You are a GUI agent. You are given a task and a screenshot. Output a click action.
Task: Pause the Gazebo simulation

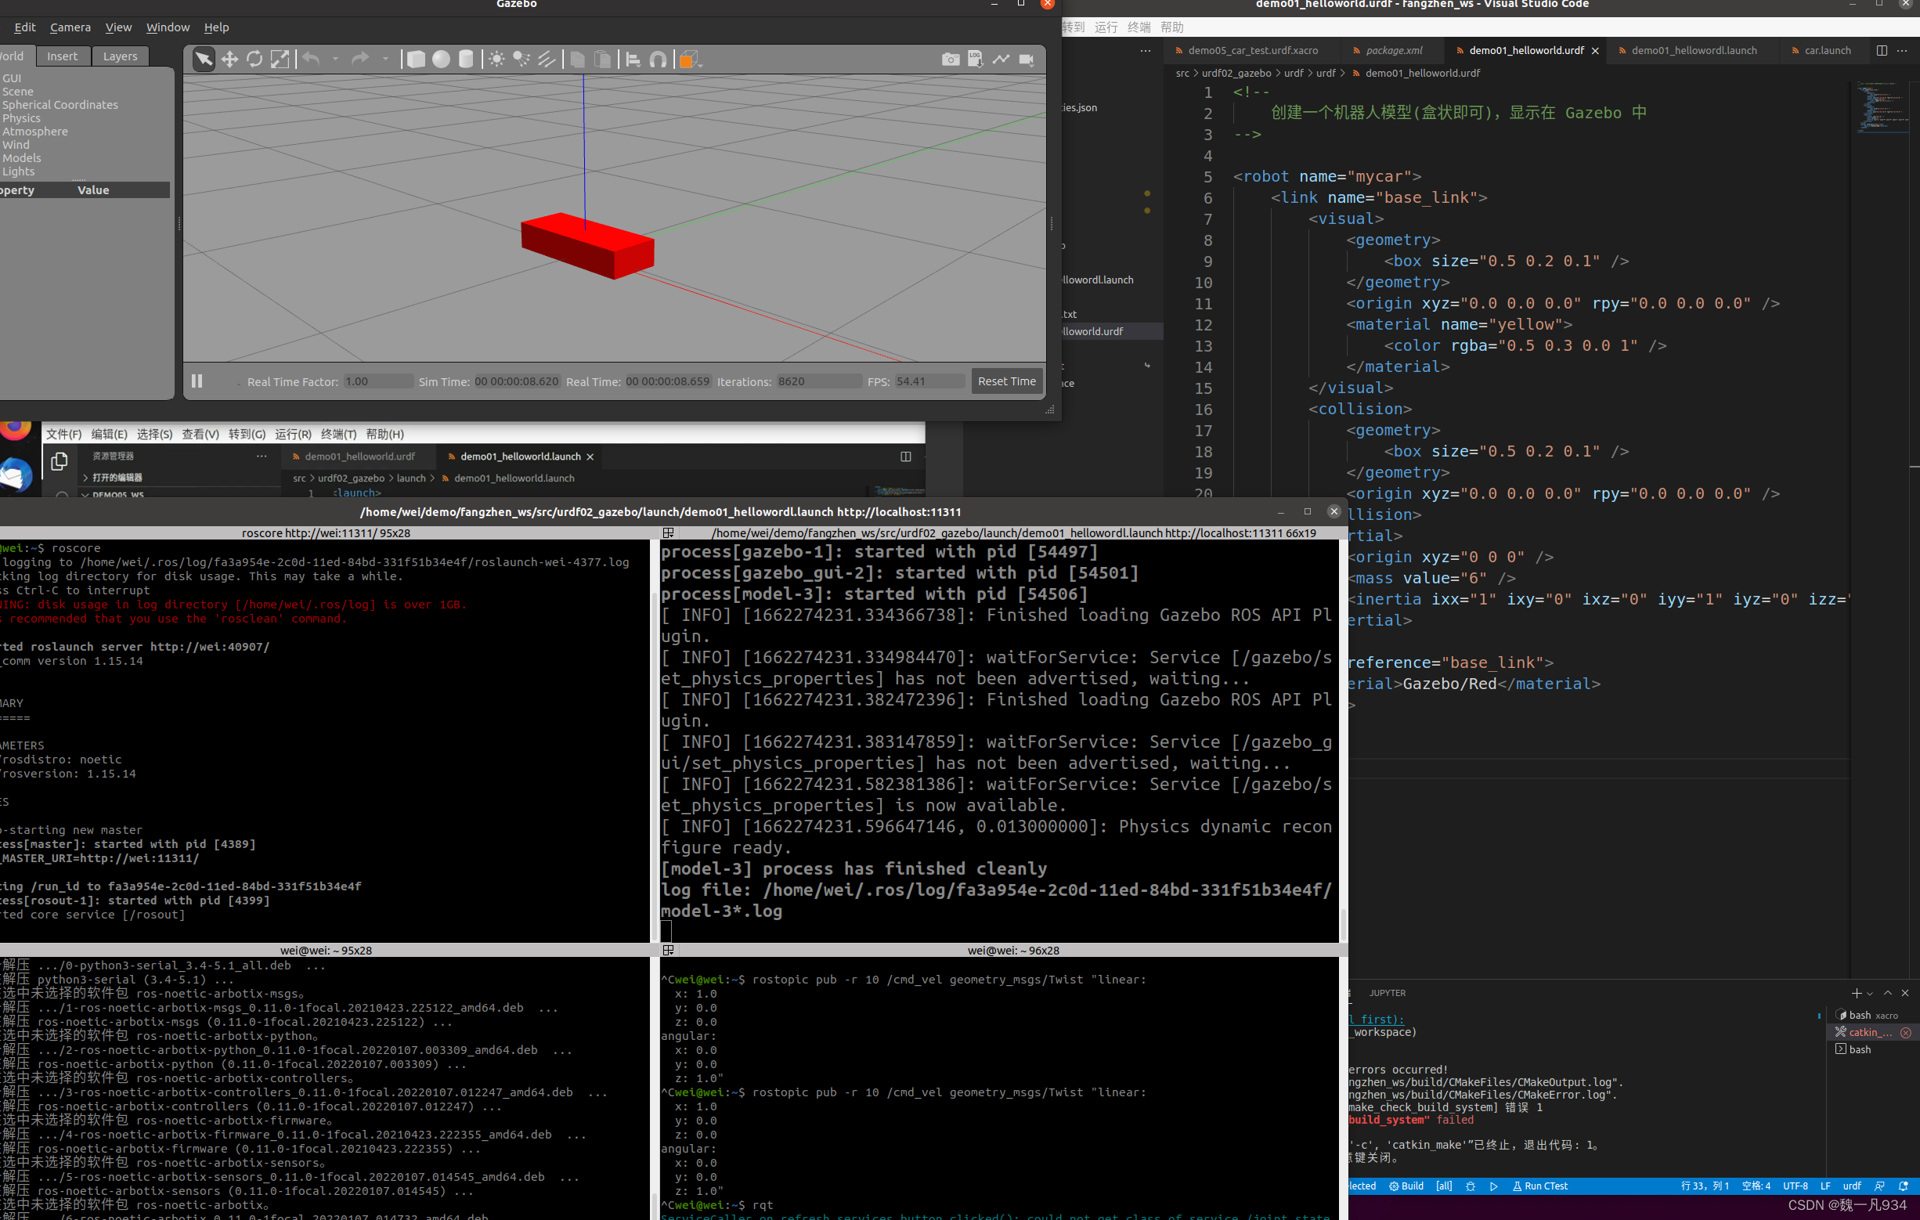pyautogui.click(x=197, y=381)
